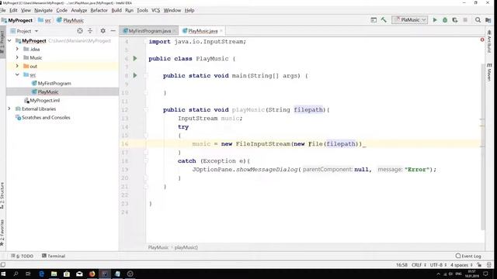Viewport: 497px width, 279px height.
Task: Expand the Music folder
Action: click(17, 57)
